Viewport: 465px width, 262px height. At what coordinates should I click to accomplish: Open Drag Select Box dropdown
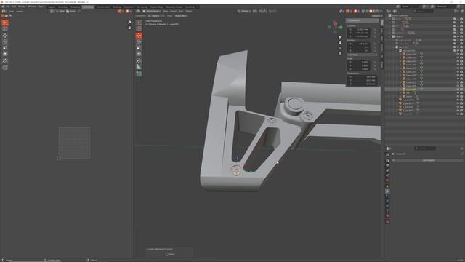click(181, 16)
